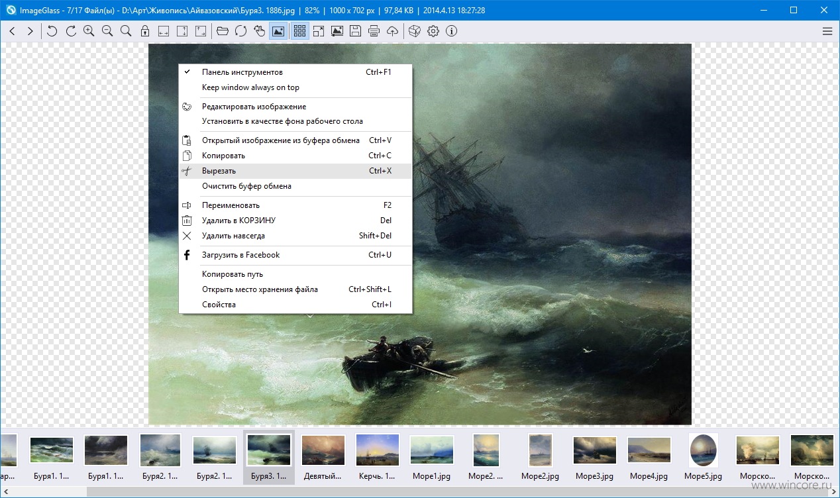Open the Море1.jpg thumbnail
840x498 pixels.
click(432, 457)
